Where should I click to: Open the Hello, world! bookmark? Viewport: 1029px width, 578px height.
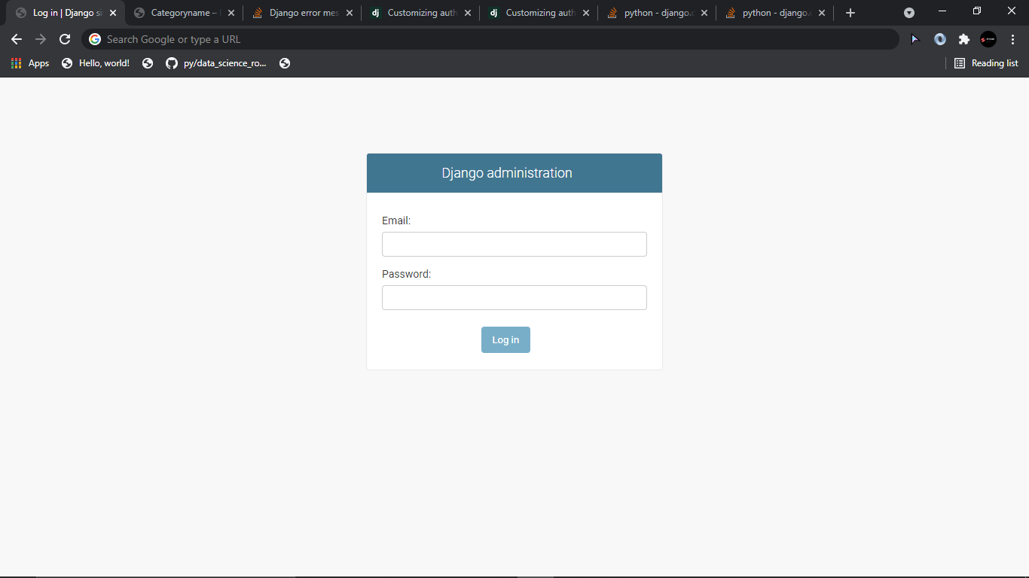pyautogui.click(x=96, y=63)
